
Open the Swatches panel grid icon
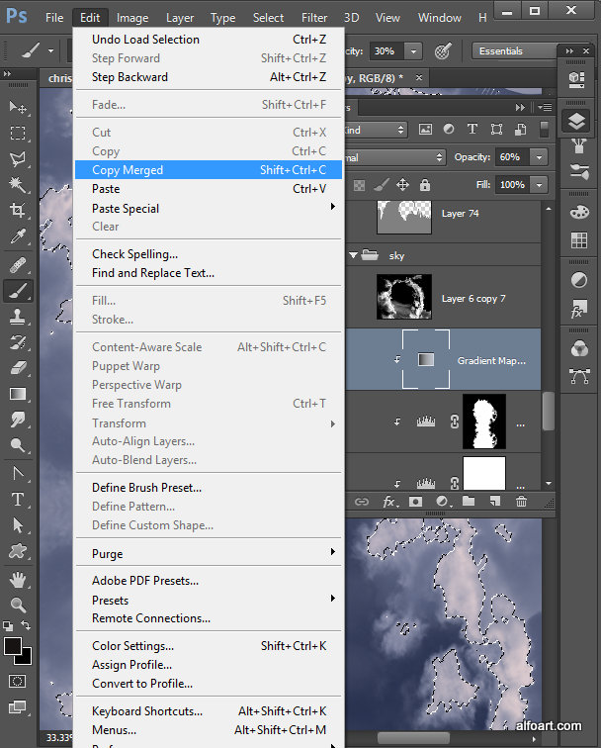coord(578,240)
